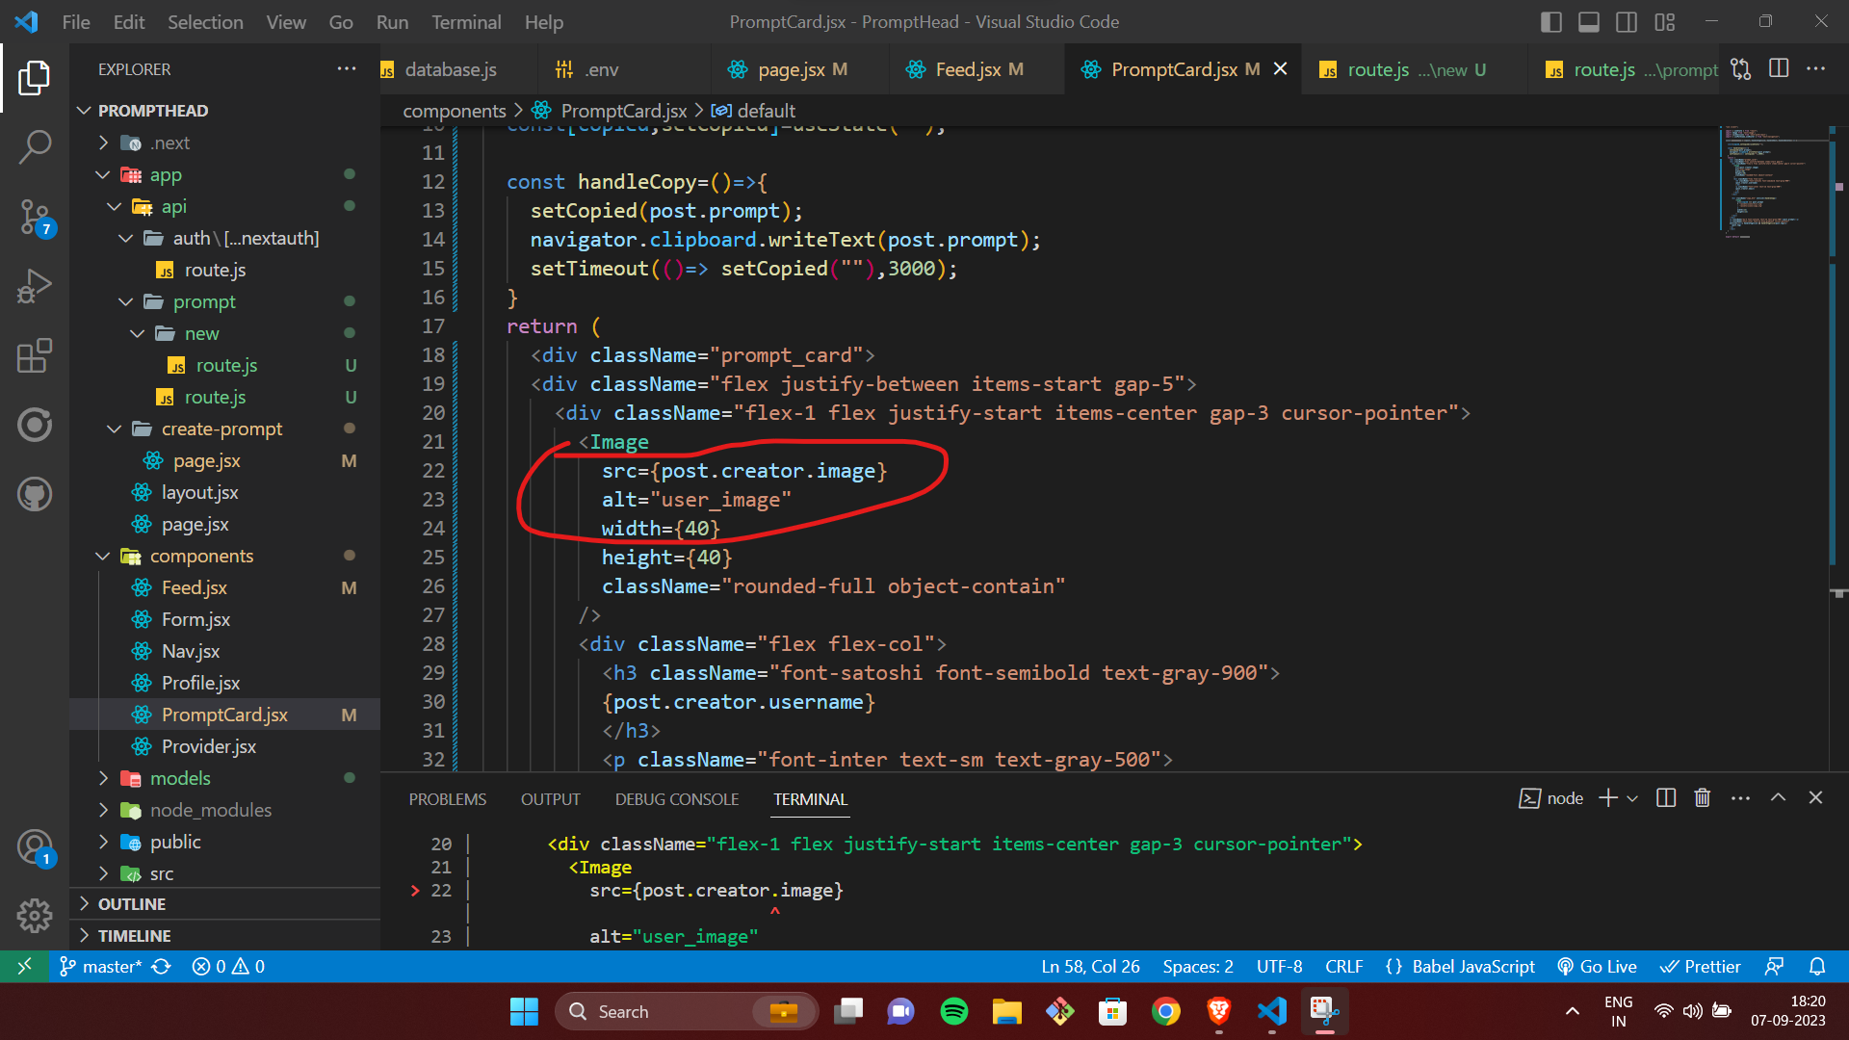This screenshot has width=1849, height=1040.
Task: Open the Accounts icon above settings
Action: [x=36, y=846]
